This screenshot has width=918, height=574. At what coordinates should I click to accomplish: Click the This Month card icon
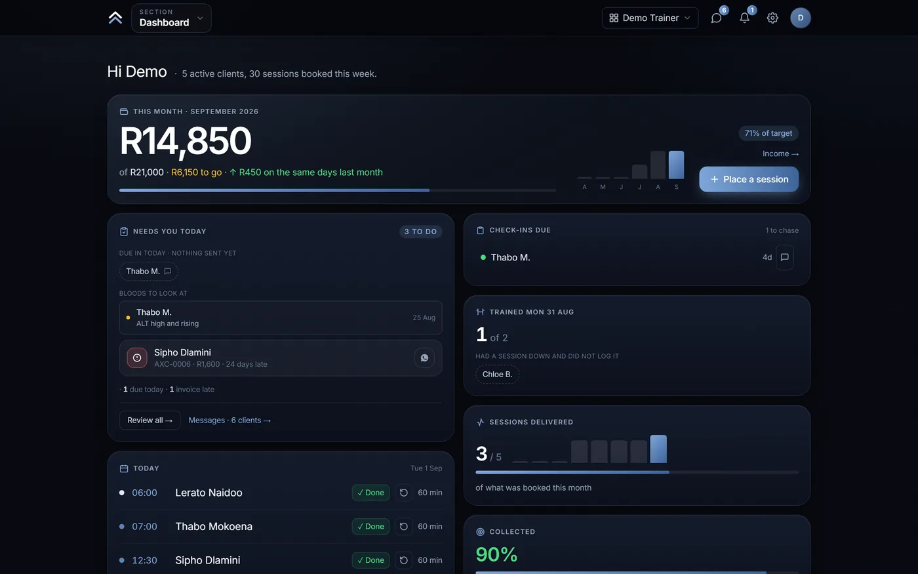tap(124, 112)
